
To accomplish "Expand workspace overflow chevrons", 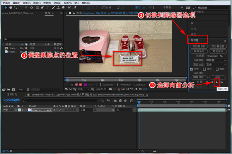I will click(x=182, y=8).
